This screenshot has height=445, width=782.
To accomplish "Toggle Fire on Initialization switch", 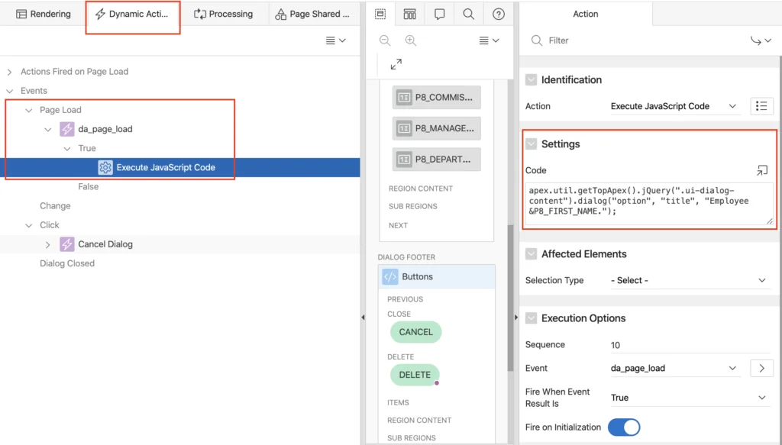I will tap(624, 427).
